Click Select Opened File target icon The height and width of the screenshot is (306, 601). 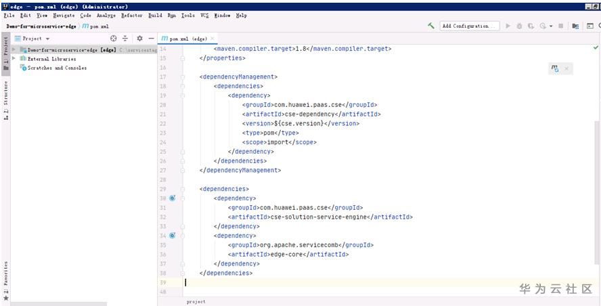coord(113,39)
